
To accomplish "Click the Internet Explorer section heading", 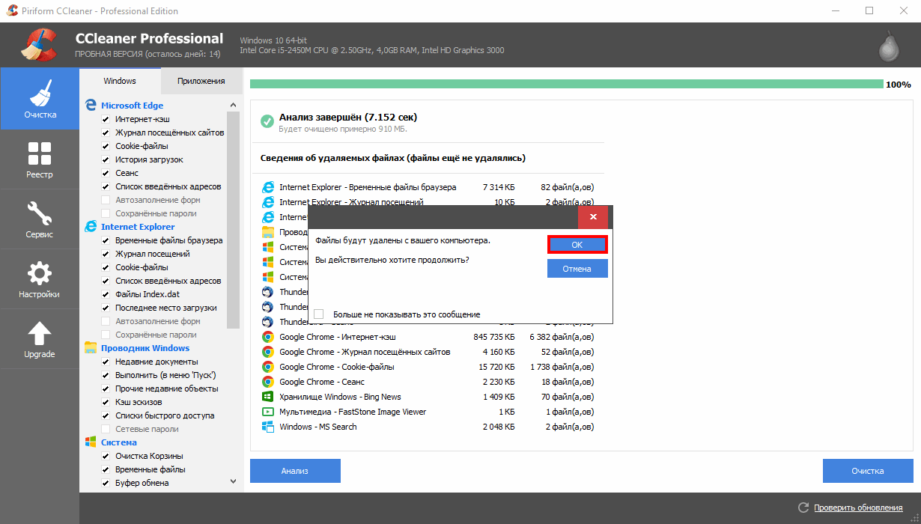I will tap(138, 227).
